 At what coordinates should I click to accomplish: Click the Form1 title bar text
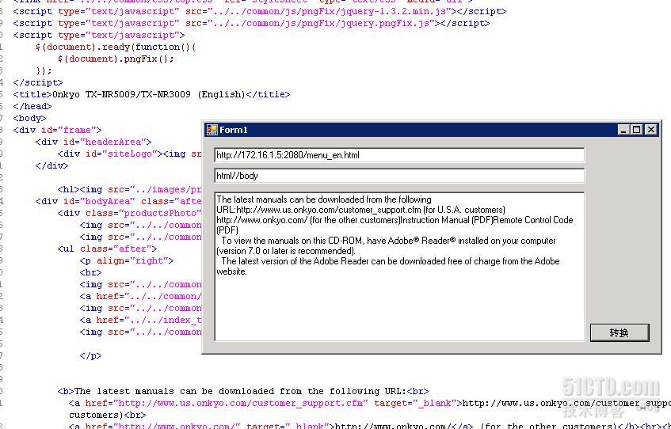(x=234, y=130)
